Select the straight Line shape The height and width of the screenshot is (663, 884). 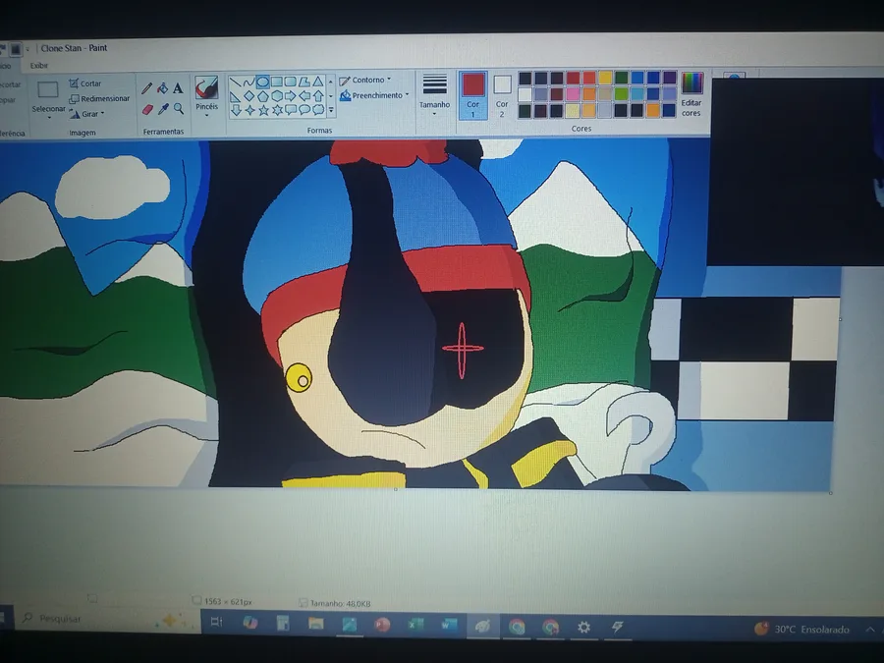click(x=236, y=83)
